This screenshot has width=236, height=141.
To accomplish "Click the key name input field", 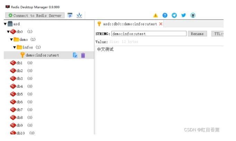I will pyautogui.click(x=149, y=34).
